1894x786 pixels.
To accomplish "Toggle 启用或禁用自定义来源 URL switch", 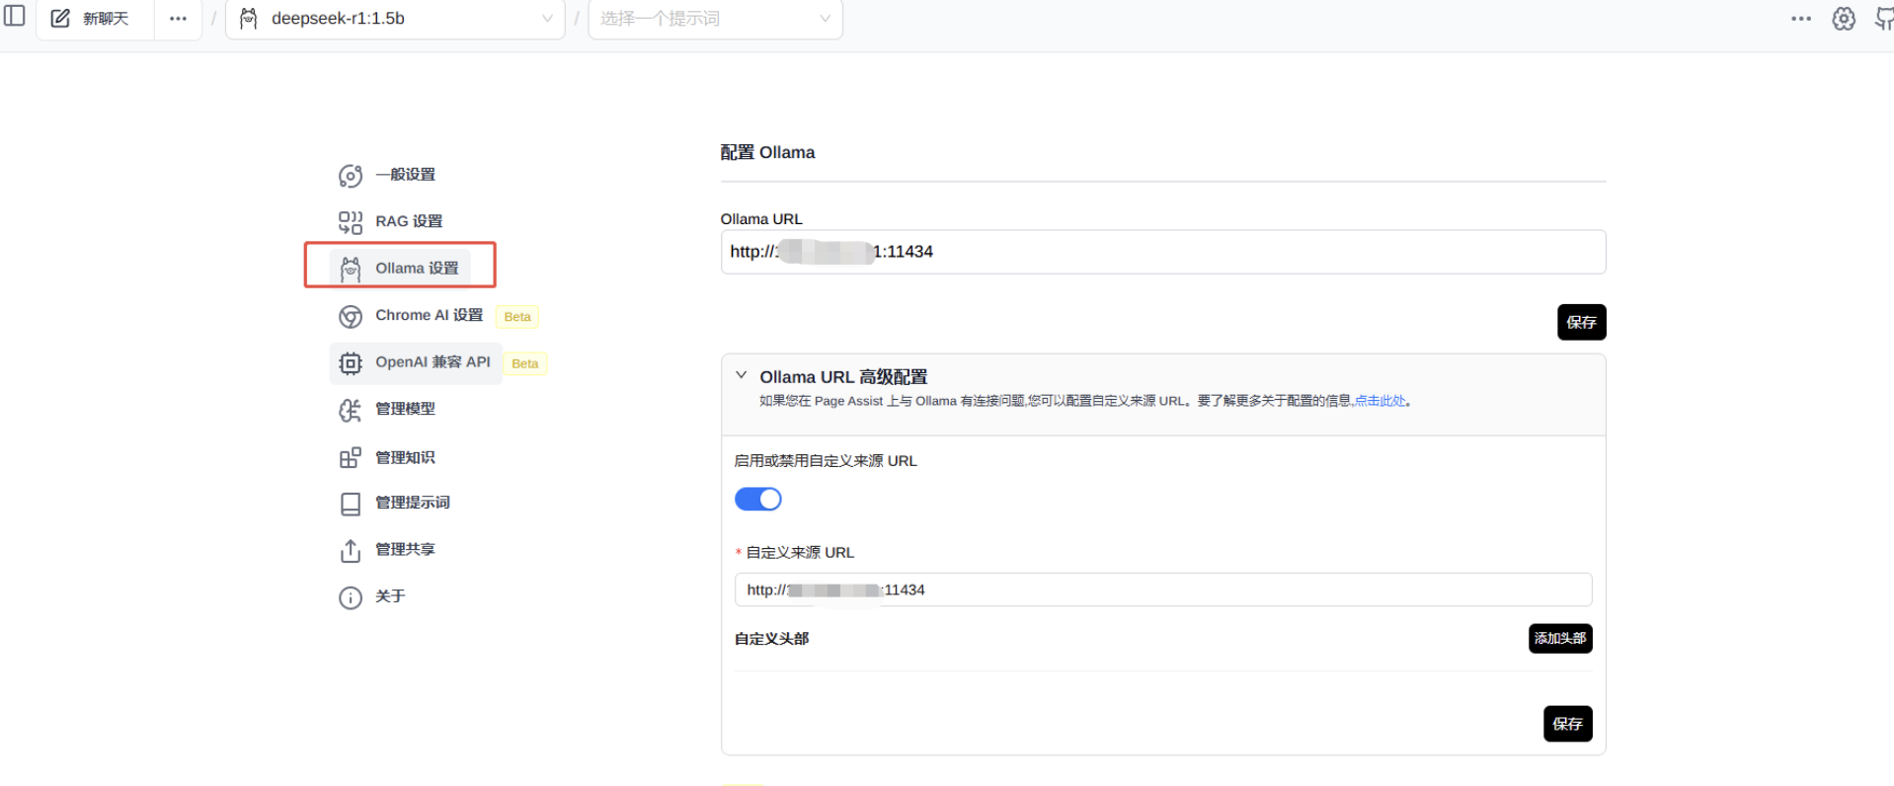I will click(757, 499).
